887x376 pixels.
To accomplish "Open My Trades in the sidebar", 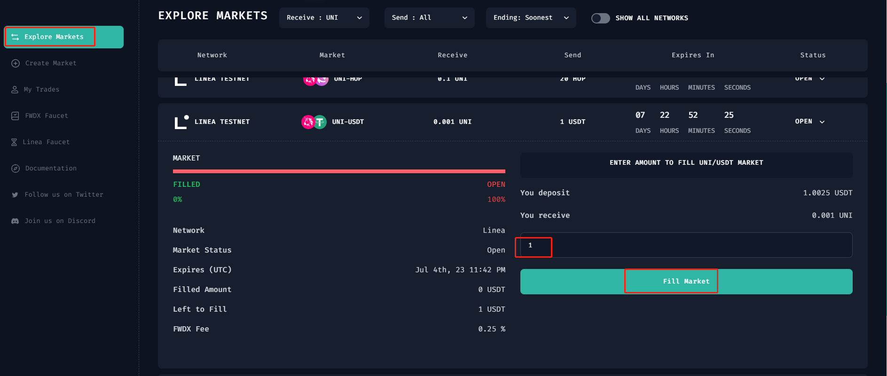I will (42, 90).
